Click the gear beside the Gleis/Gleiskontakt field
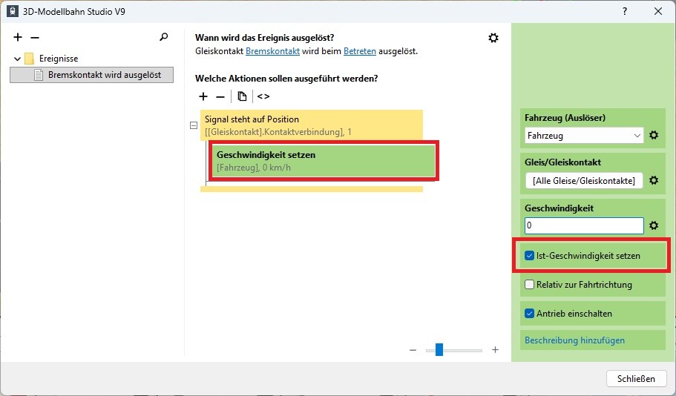The height and width of the screenshot is (396, 676). point(654,180)
